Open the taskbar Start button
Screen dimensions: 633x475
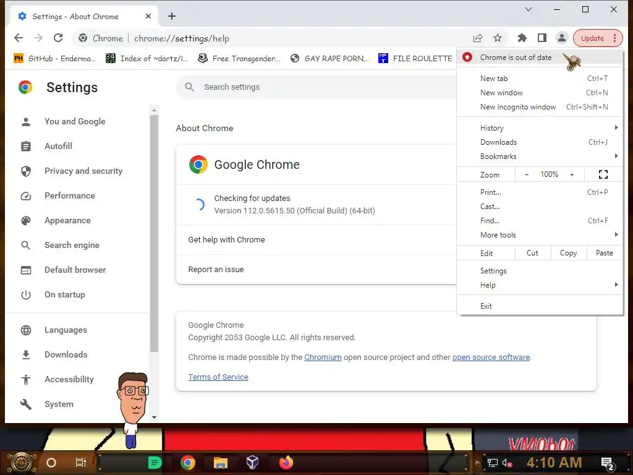(x=22, y=463)
